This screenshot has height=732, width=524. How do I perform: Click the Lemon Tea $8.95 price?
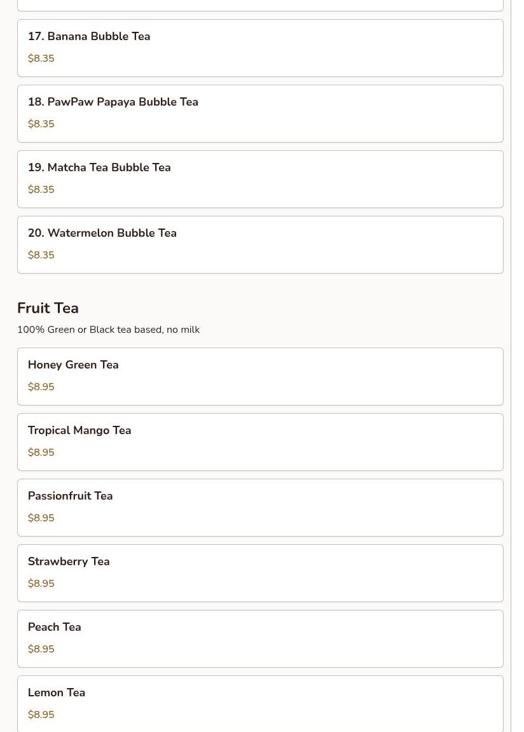(41, 714)
